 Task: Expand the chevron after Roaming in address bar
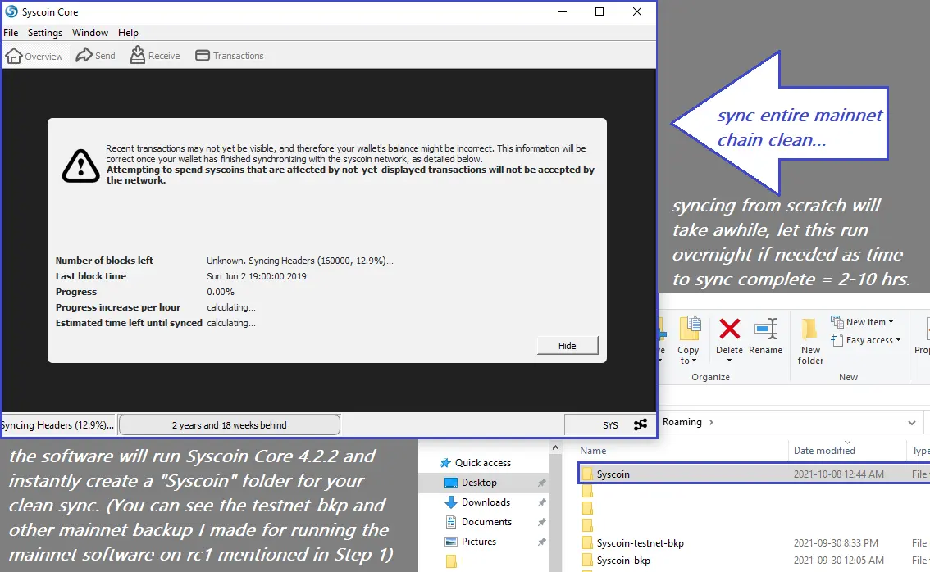(x=711, y=422)
